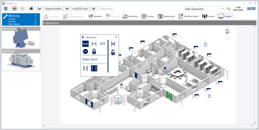
Task: Go forward with the greyed right arrow
Action: point(22,8)
